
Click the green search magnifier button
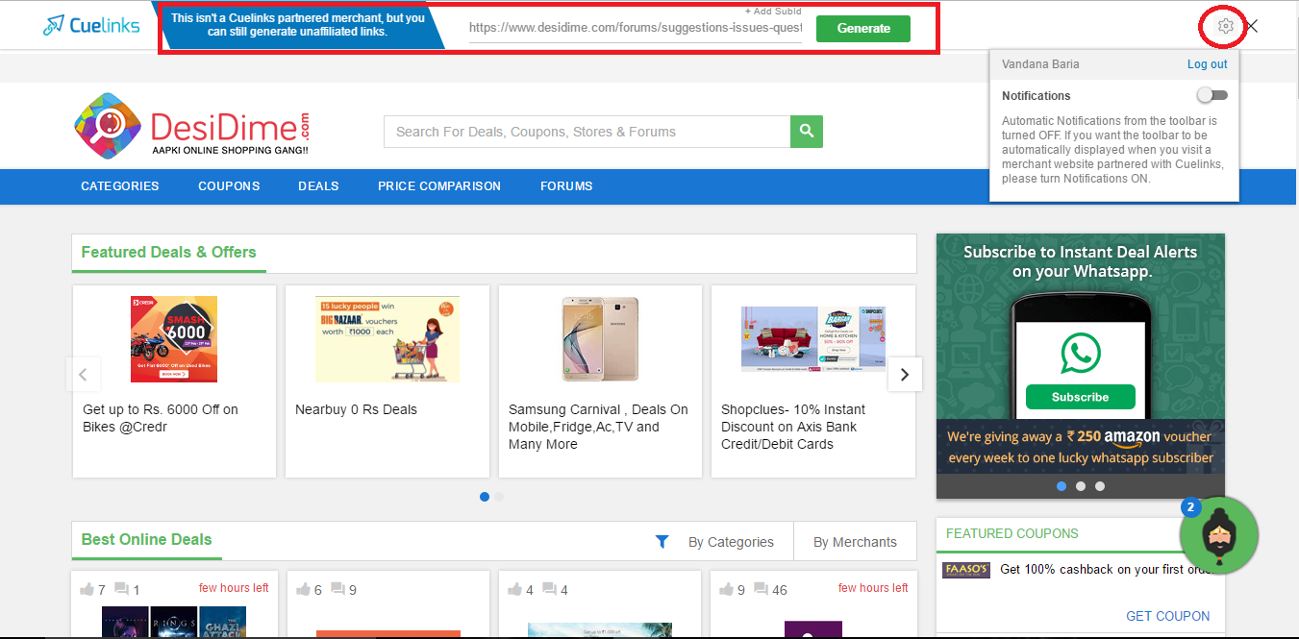click(x=807, y=132)
